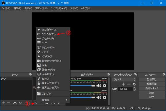Choose 音声出力キャプチャ source

click(53, 87)
